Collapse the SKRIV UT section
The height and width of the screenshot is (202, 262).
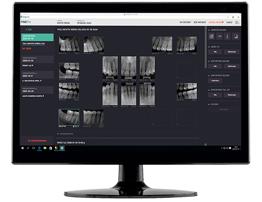(209, 47)
